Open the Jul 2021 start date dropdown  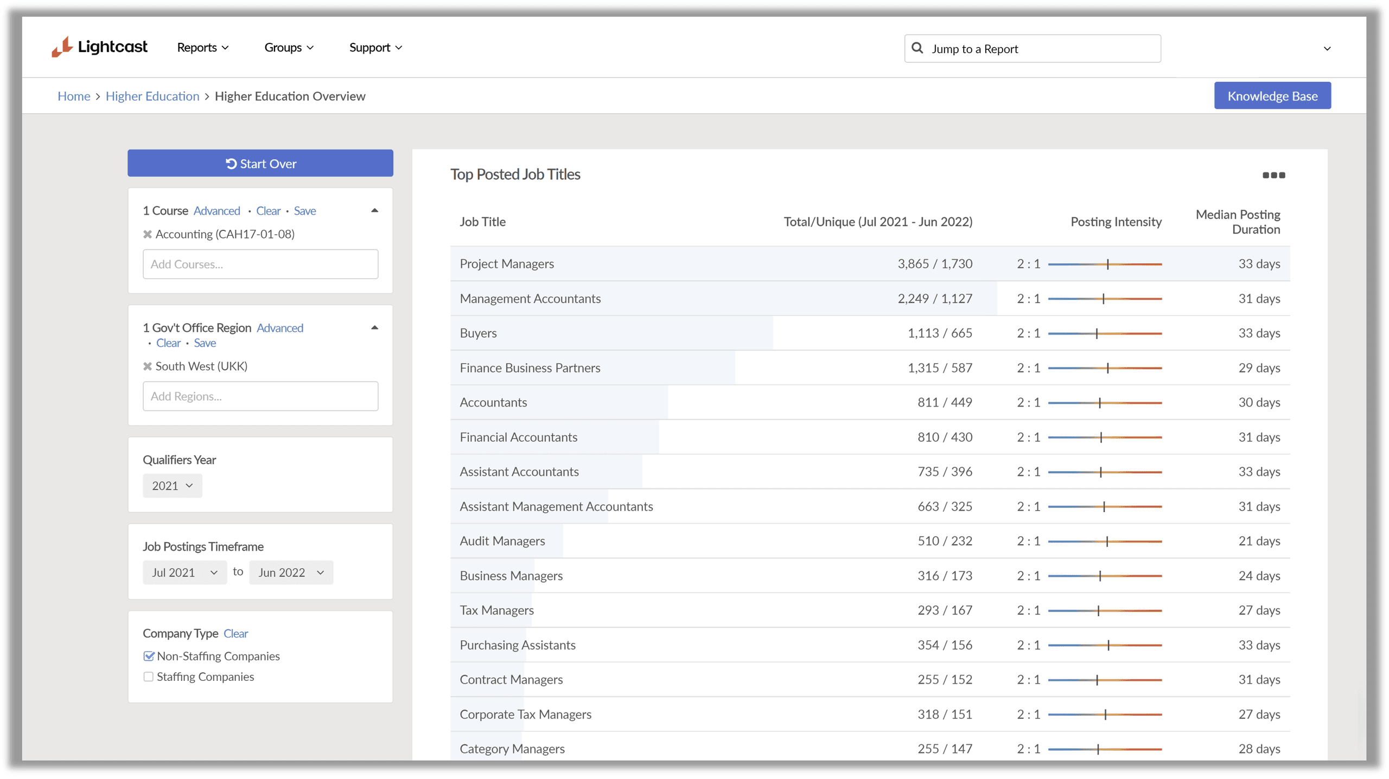184,572
